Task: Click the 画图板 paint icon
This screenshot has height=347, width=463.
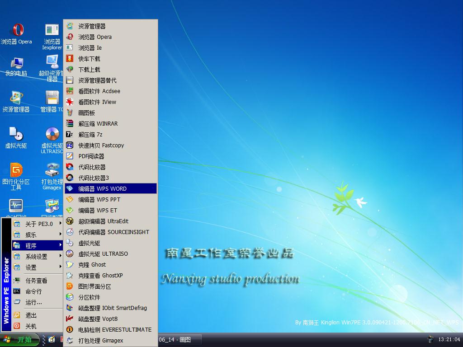Action: point(70,113)
